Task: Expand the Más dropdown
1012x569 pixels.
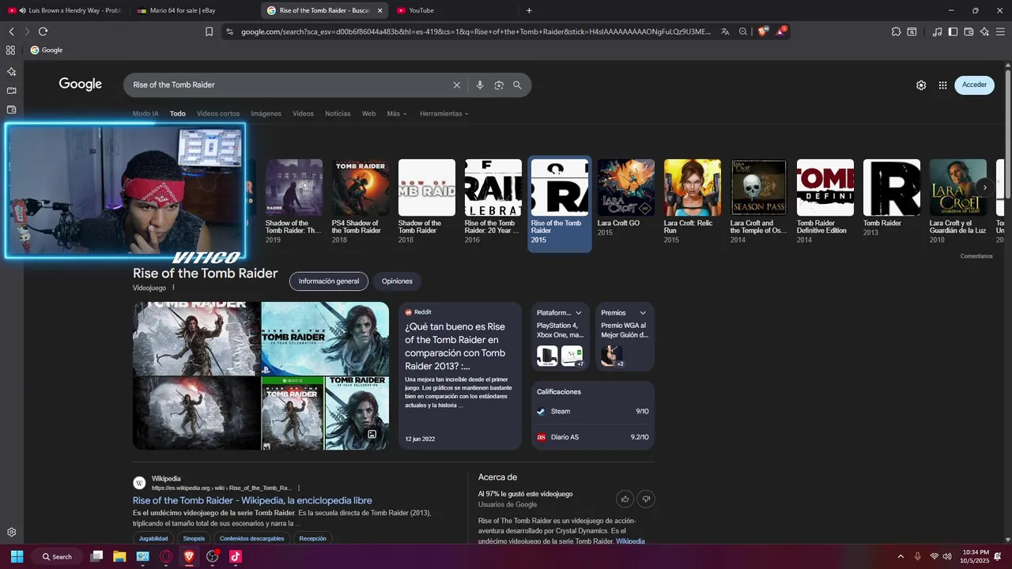Action: tap(396, 114)
